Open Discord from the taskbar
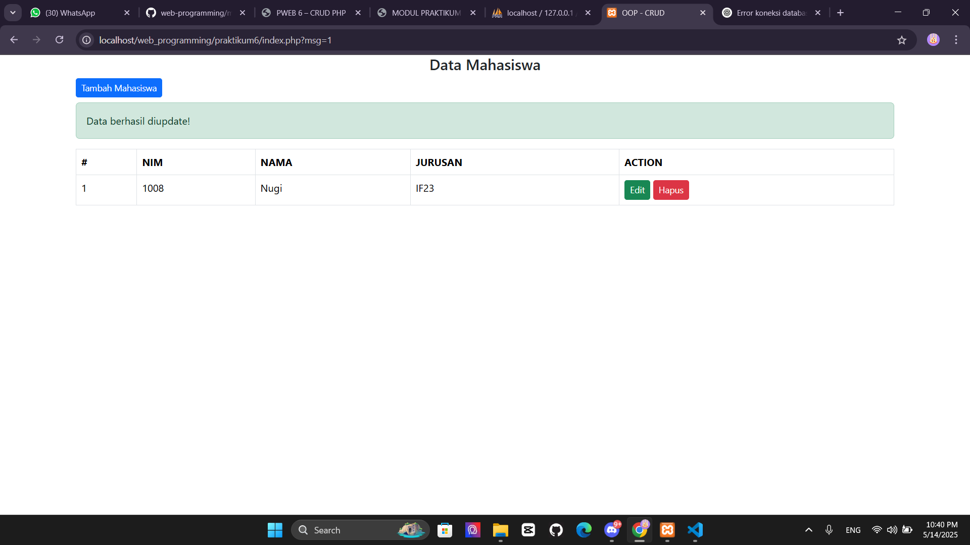This screenshot has width=970, height=545. (x=612, y=530)
